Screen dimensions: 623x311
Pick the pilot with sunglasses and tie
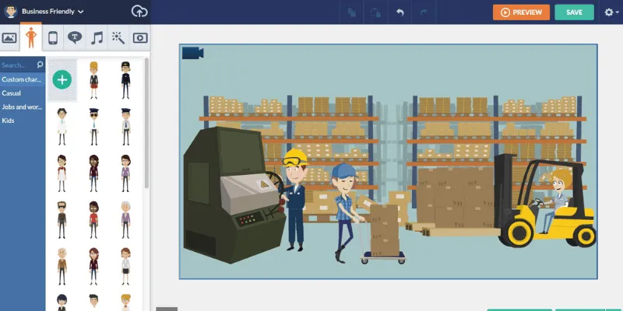click(93, 127)
